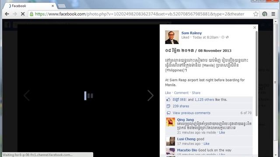The image size is (280, 157).
Task: Open Sam Rainsy's profile picture
Action: pyautogui.click(x=172, y=37)
